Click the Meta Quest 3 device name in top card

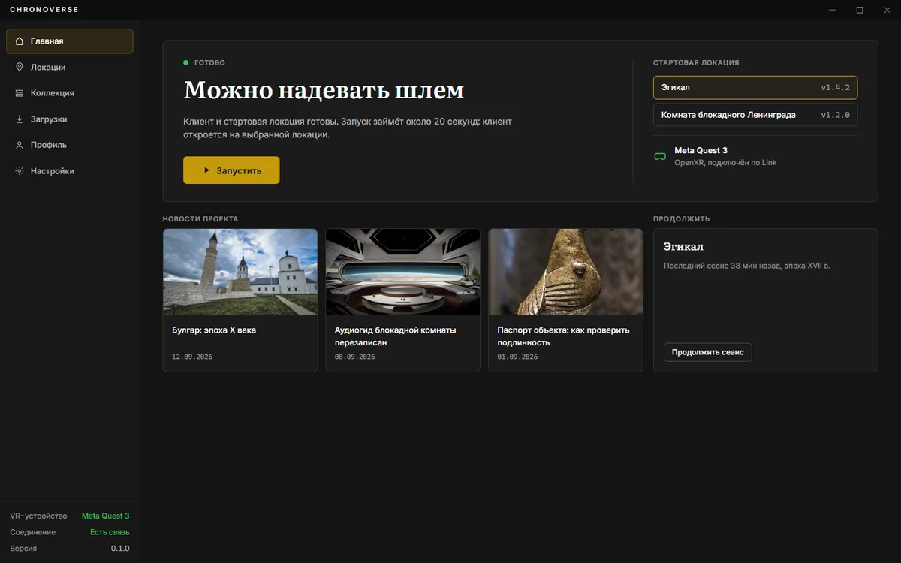701,150
